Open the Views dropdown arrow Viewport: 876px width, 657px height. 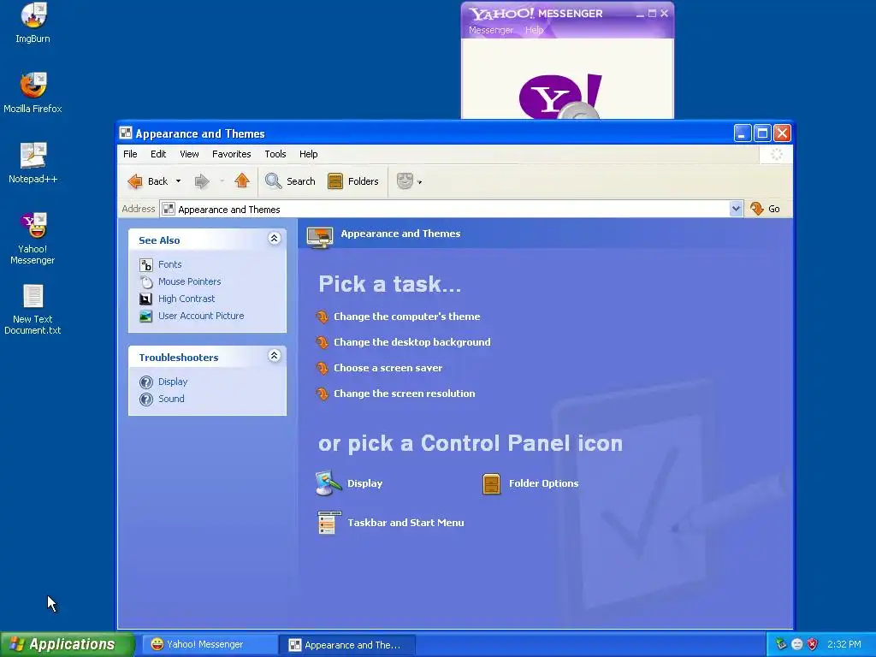click(419, 182)
